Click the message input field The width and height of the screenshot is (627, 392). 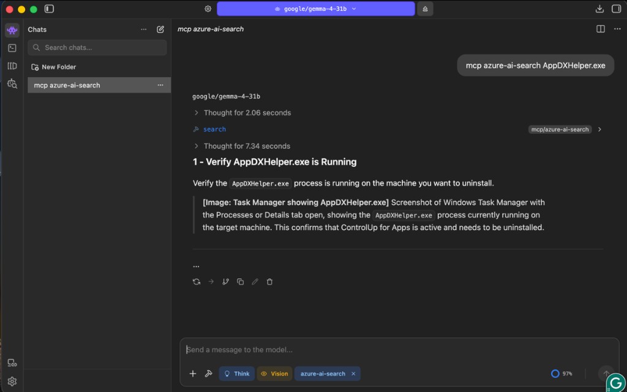[399, 350]
